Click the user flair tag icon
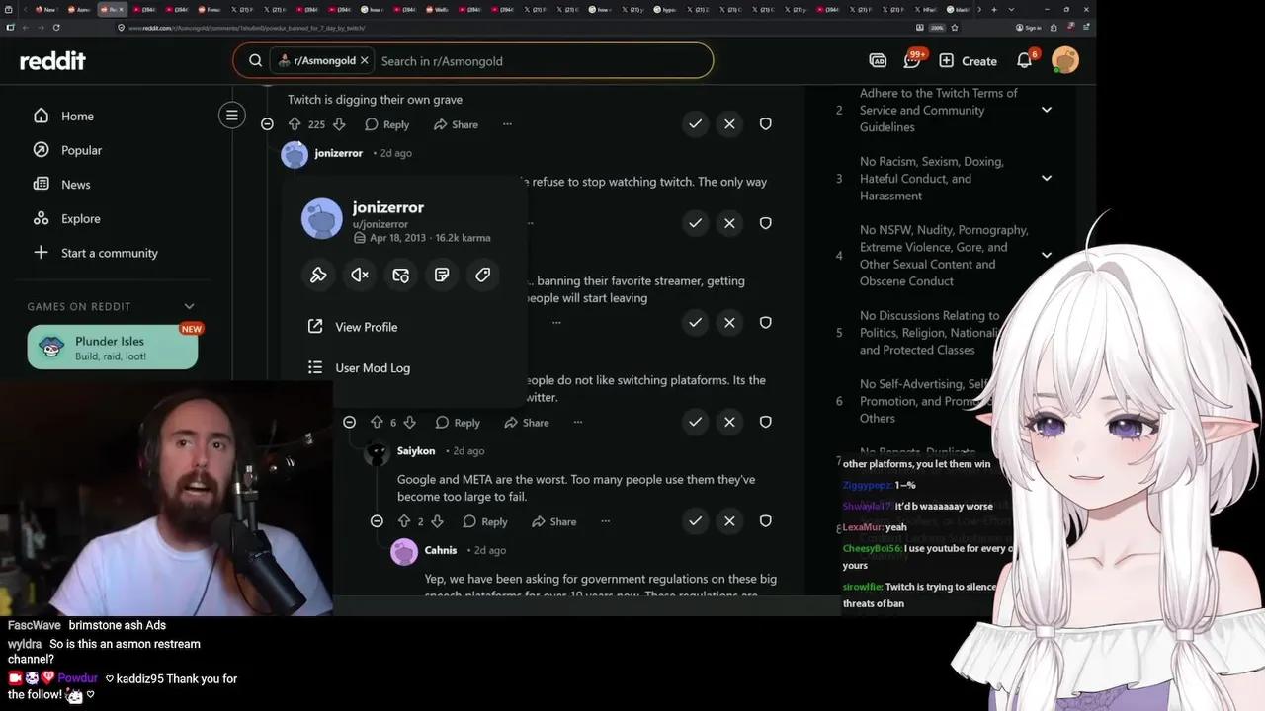Image resolution: width=1265 pixels, height=711 pixels. (482, 275)
